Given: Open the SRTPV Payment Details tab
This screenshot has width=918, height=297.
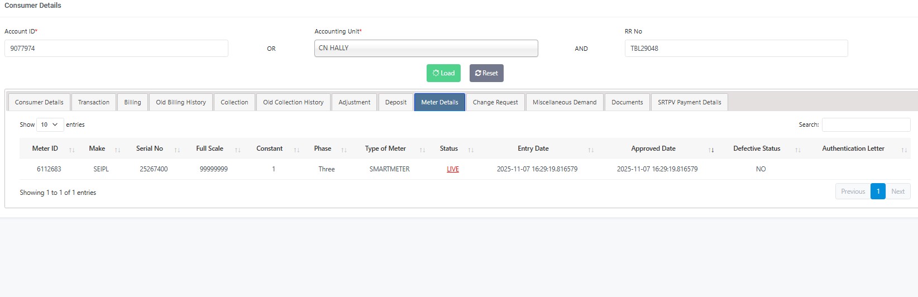Looking at the screenshot, I should [x=690, y=102].
